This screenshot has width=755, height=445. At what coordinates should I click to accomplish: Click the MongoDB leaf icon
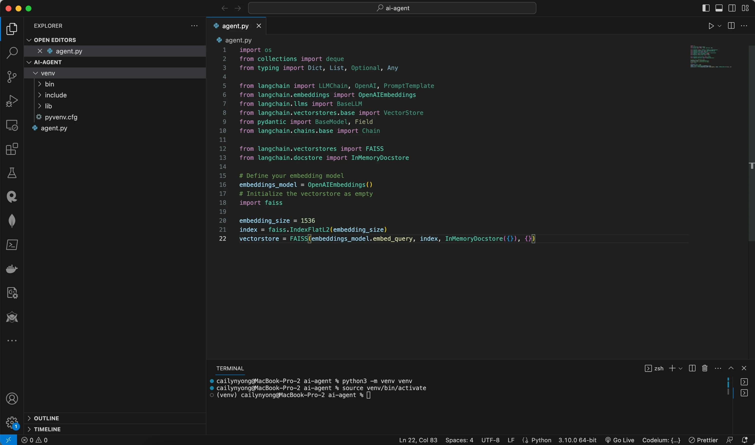(12, 221)
